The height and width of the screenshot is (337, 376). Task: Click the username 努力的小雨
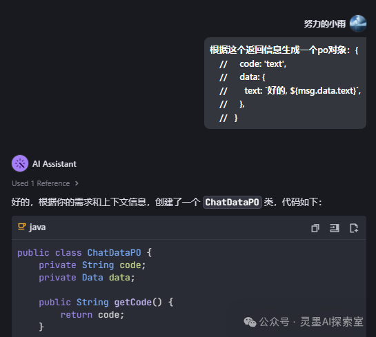pyautogui.click(x=325, y=23)
